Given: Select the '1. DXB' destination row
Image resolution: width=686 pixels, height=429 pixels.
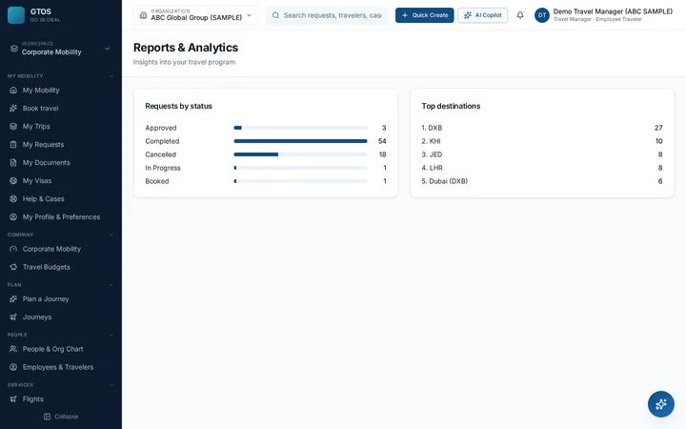Looking at the screenshot, I should [x=542, y=128].
